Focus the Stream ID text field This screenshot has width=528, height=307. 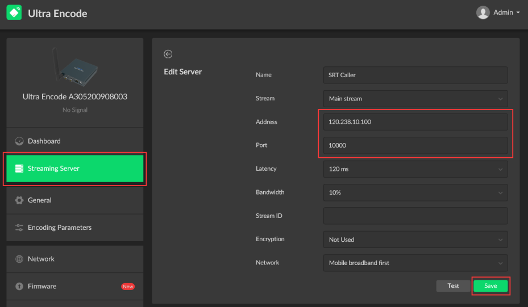(415, 216)
